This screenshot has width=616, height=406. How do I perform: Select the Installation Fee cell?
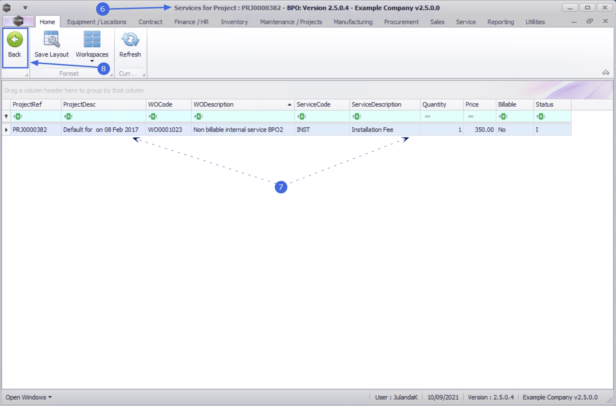385,130
